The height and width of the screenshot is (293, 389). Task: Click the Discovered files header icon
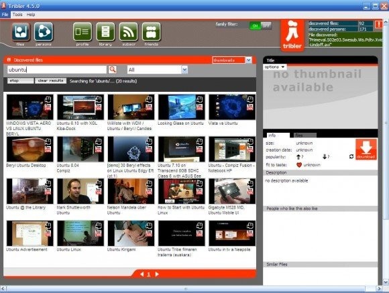9,60
